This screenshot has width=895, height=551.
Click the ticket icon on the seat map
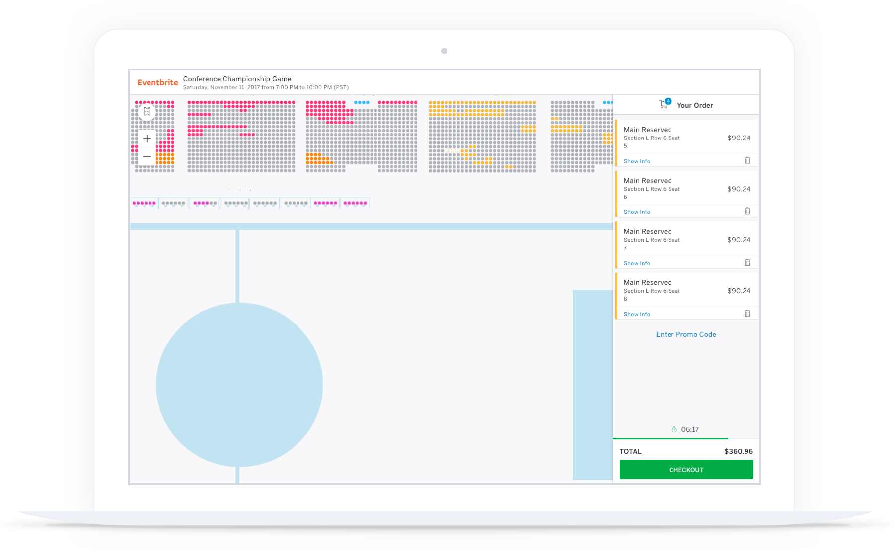[x=147, y=111]
